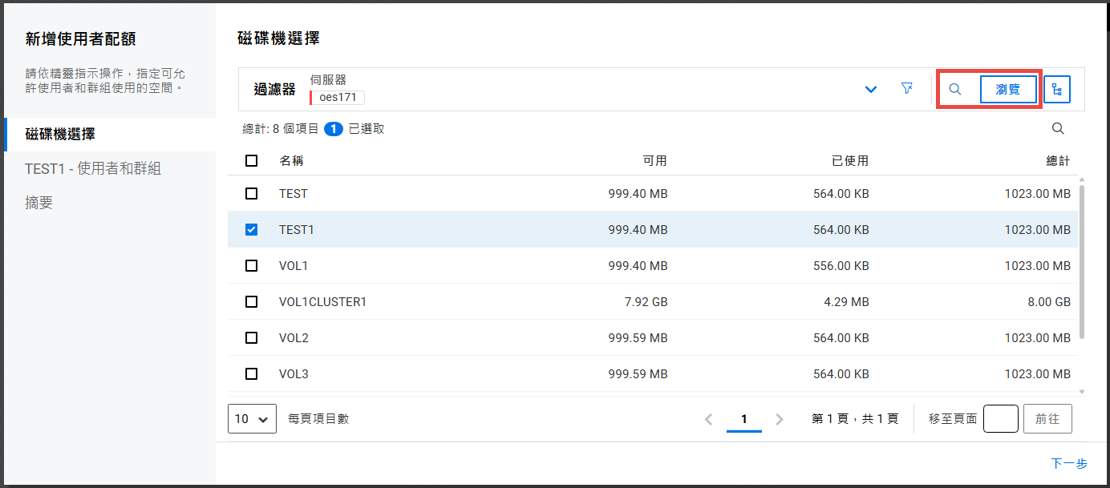
Task: Go to the 摘要 step
Action: click(x=39, y=203)
